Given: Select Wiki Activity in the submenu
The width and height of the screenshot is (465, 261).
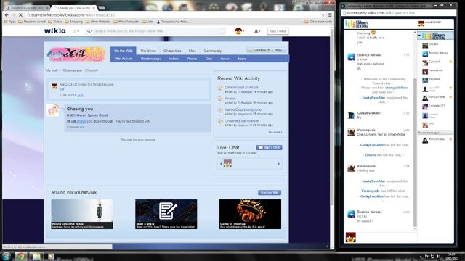Looking at the screenshot, I should click(x=124, y=59).
